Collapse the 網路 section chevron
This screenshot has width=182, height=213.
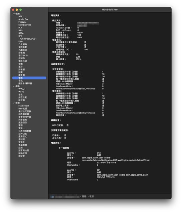[x=14, y=86]
